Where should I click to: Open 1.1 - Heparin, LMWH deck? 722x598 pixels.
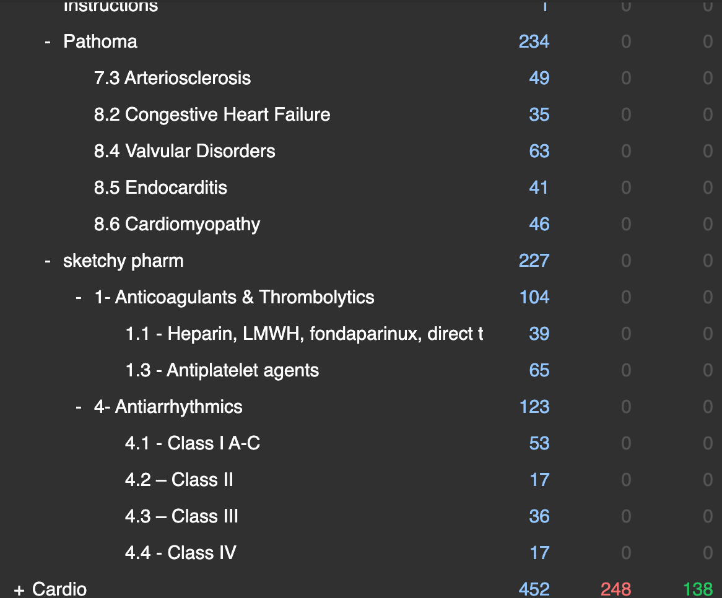pyautogui.click(x=303, y=334)
